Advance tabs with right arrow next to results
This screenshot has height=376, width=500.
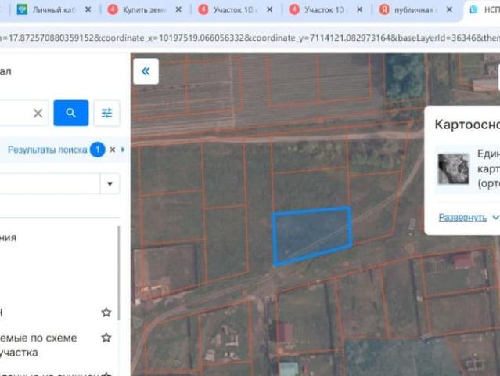click(x=123, y=150)
